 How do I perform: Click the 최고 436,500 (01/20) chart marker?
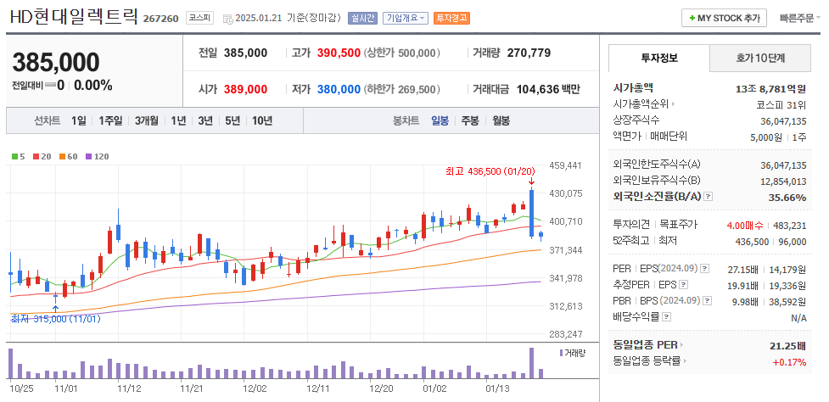pyautogui.click(x=490, y=171)
